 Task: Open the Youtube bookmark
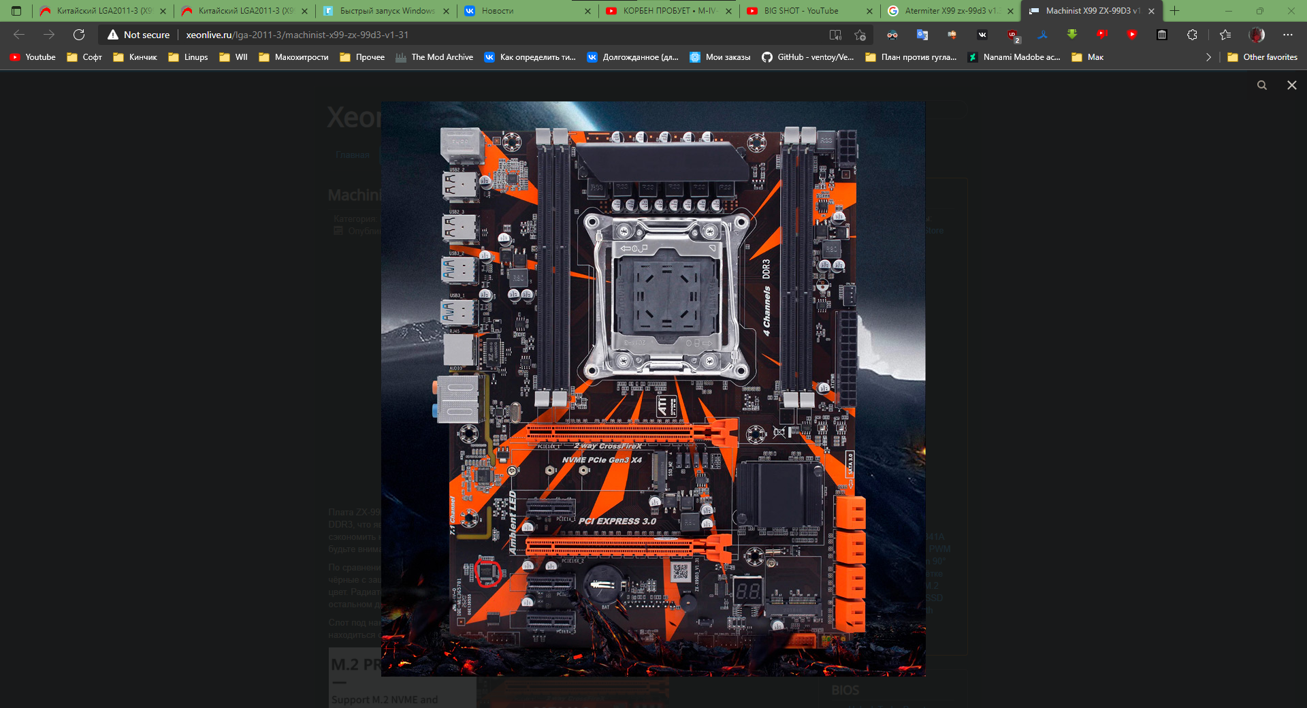point(33,57)
